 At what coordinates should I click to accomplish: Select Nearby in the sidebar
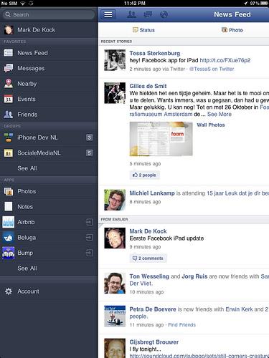point(49,84)
